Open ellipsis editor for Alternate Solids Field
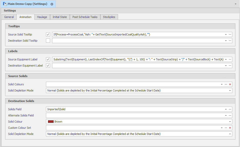240x147 pixels. pos(230,115)
